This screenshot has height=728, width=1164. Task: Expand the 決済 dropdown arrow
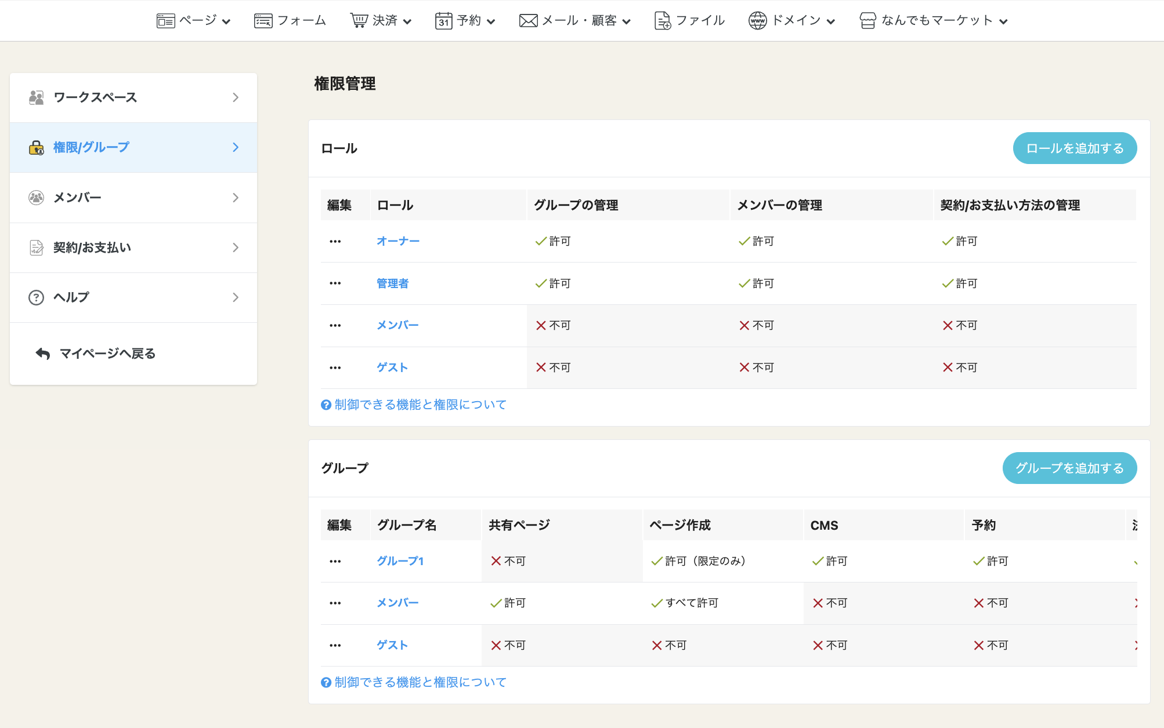point(407,21)
